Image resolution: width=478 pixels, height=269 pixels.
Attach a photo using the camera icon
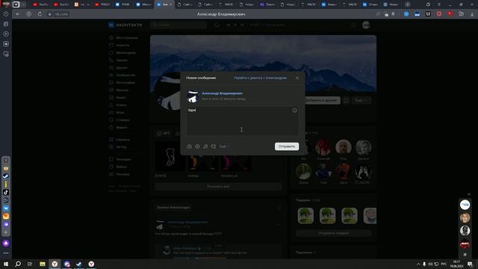point(189,146)
